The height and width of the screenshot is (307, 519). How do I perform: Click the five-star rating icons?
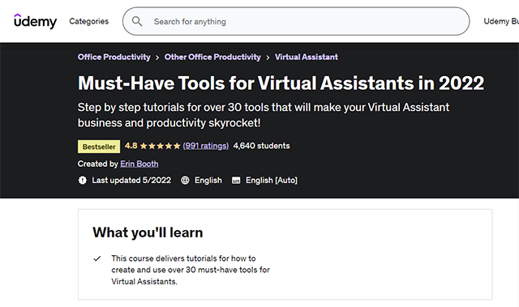tap(161, 146)
